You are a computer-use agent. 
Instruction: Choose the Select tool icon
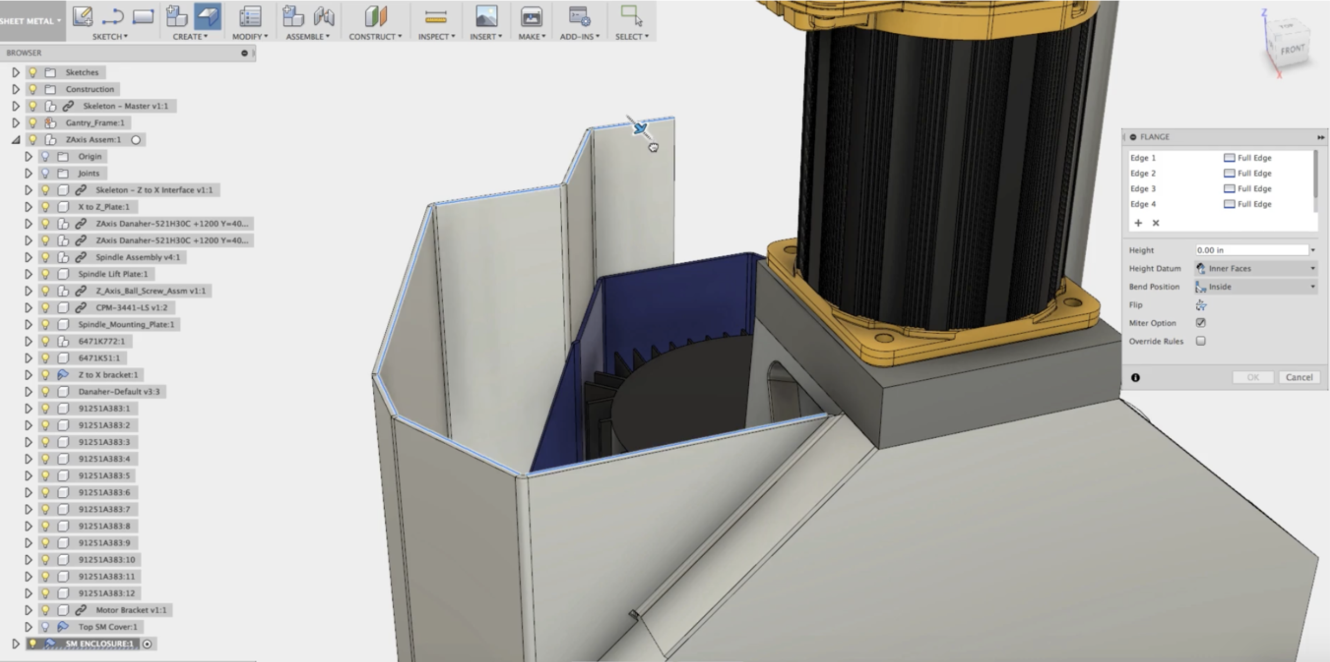point(631,16)
